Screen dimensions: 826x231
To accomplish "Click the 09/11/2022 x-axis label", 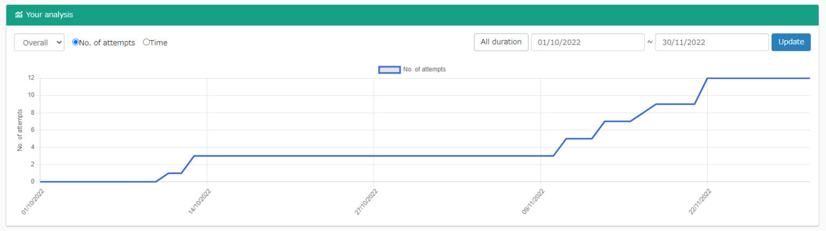I will (532, 202).
